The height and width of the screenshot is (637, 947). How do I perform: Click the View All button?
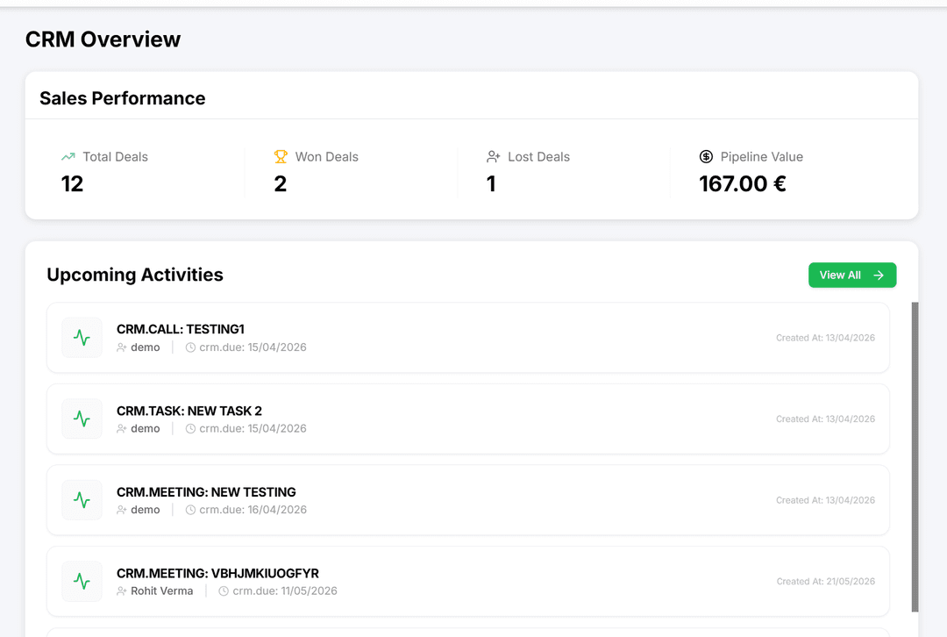click(x=852, y=275)
